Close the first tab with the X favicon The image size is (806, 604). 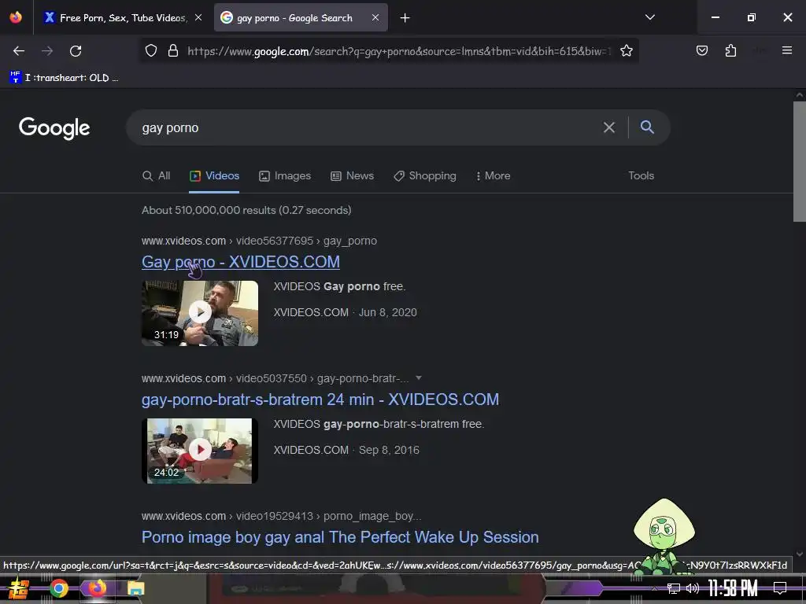(198, 18)
